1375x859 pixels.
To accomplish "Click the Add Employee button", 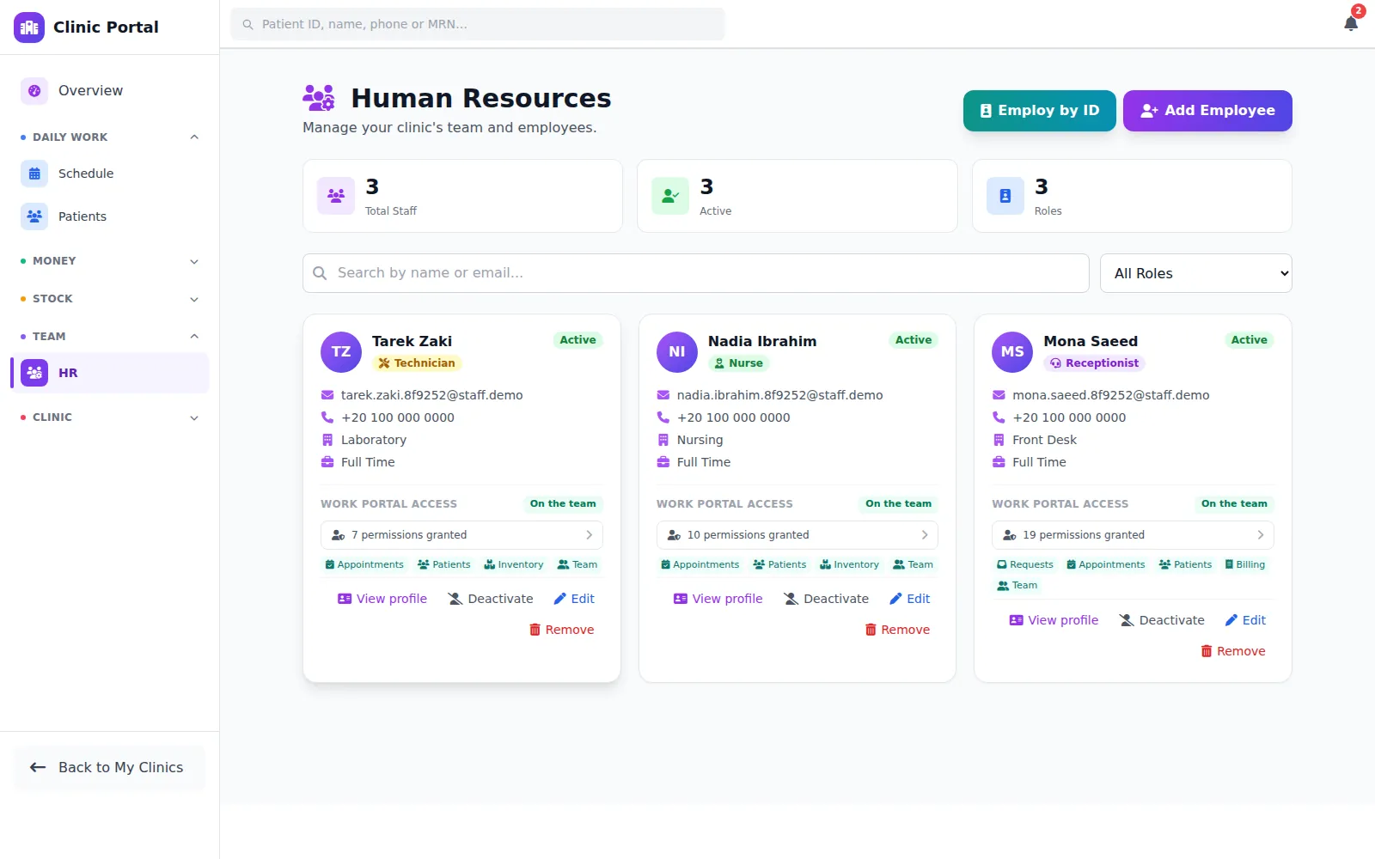I will pos(1207,111).
